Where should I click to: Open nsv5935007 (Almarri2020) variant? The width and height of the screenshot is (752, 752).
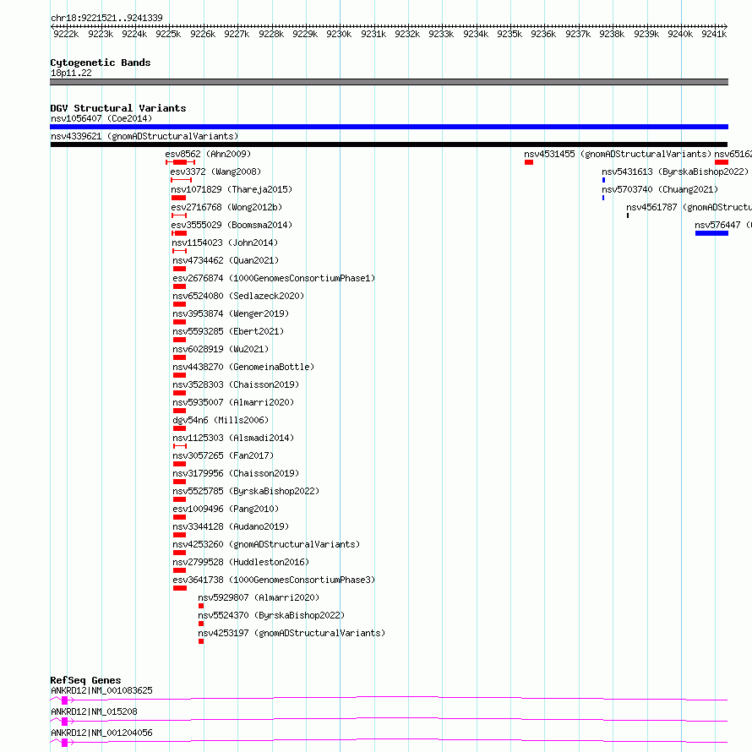(x=233, y=402)
